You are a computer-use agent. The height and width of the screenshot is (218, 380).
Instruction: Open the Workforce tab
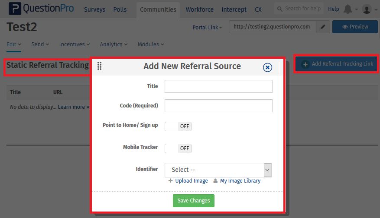tap(199, 9)
